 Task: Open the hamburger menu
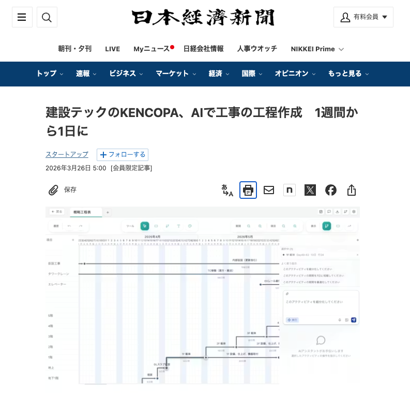[22, 17]
